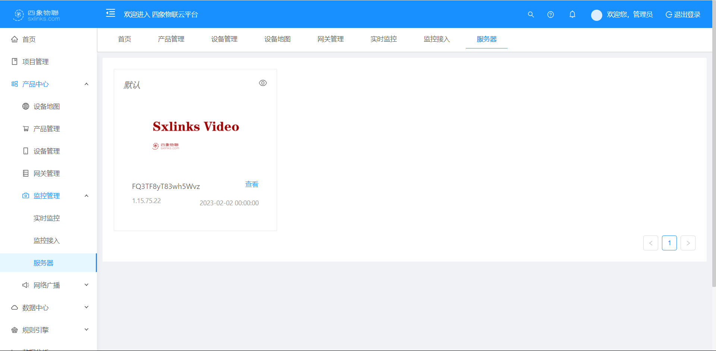The width and height of the screenshot is (716, 351).
Task: Click the globe icon for 设备地图
Action: 26,106
